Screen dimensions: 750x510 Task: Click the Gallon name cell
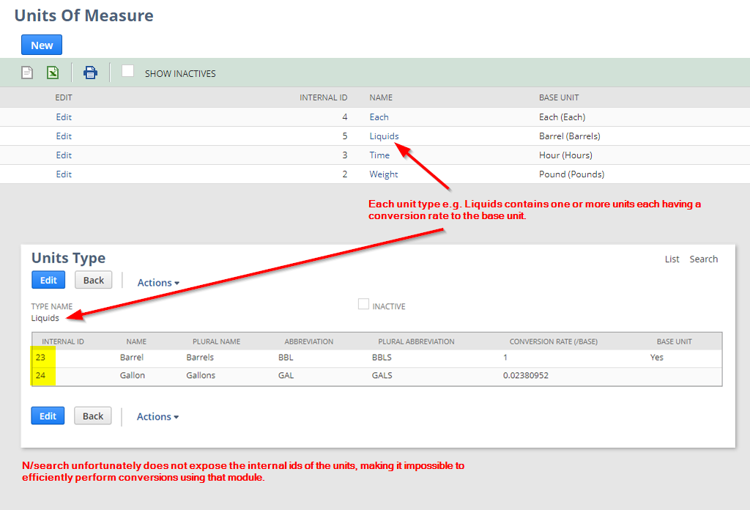point(133,376)
